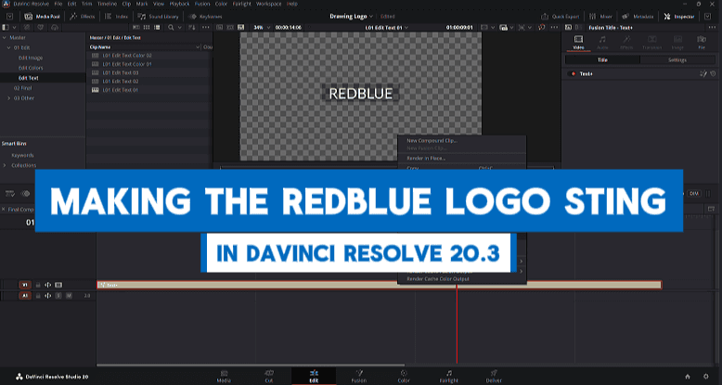Open the Workspace menu
722x385 pixels.
coord(268,4)
